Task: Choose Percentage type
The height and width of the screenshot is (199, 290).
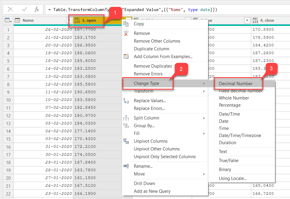Action: 230,105
